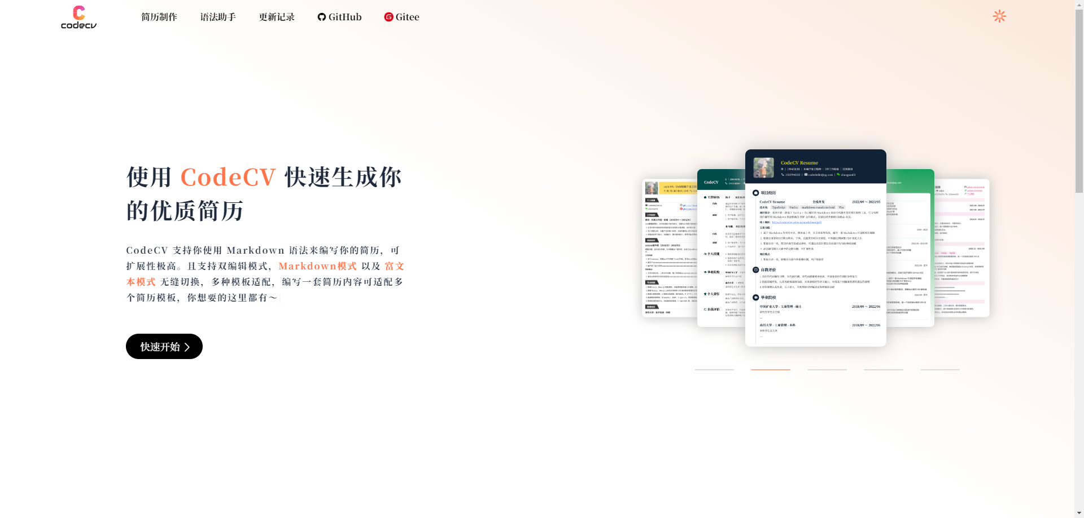Open the Gitee link
Viewport: 1084px width, 518px height.
401,17
